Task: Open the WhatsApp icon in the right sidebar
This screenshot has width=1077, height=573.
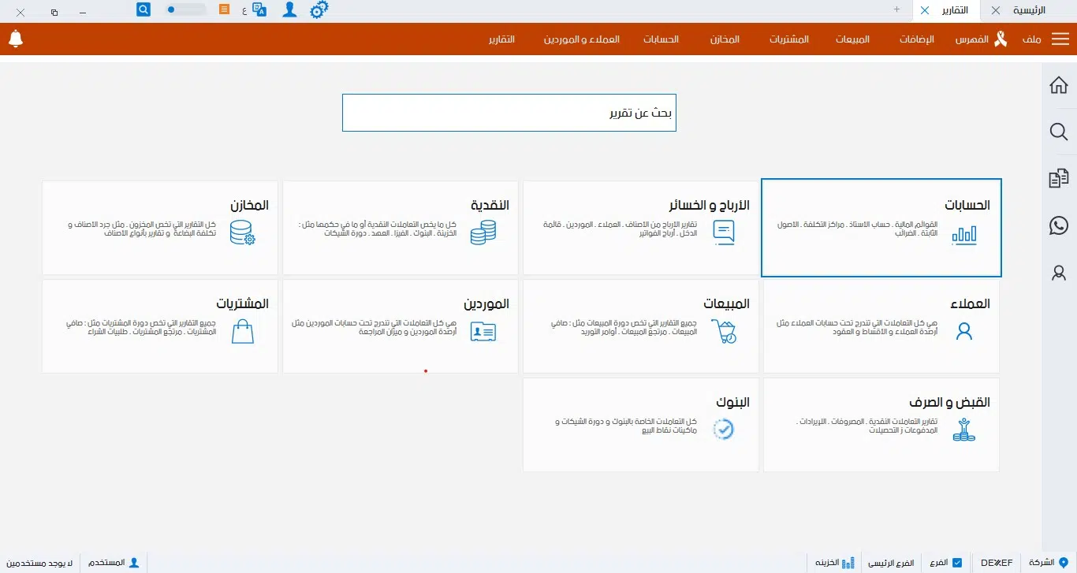Action: (x=1058, y=225)
